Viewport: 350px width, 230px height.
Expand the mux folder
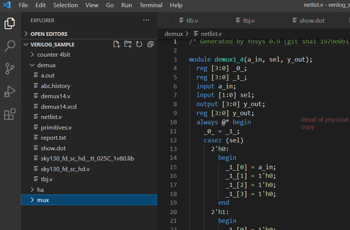(32, 200)
